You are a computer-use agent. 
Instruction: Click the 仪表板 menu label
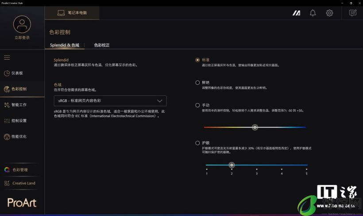click(x=17, y=73)
